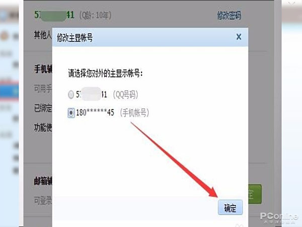Click the green button behind the dialog
The image size is (302, 227).
click(x=255, y=194)
